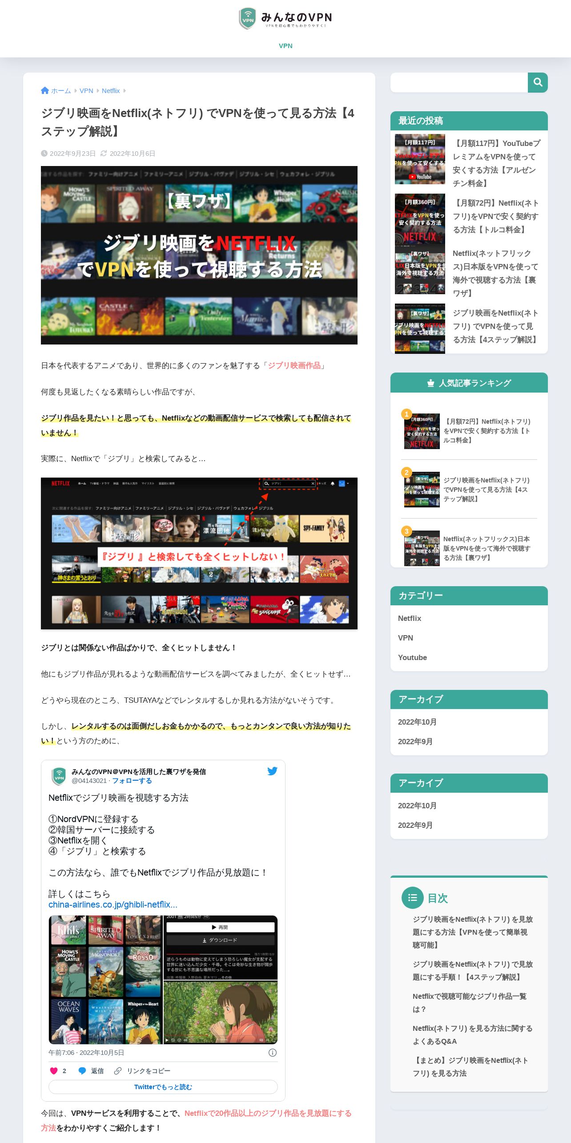
Task: Open the featured Ghibli Netflix hero image
Action: [x=199, y=255]
